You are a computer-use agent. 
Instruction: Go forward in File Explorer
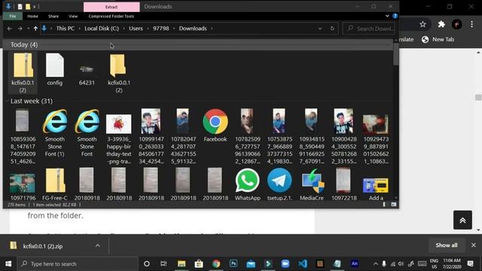tap(20, 29)
